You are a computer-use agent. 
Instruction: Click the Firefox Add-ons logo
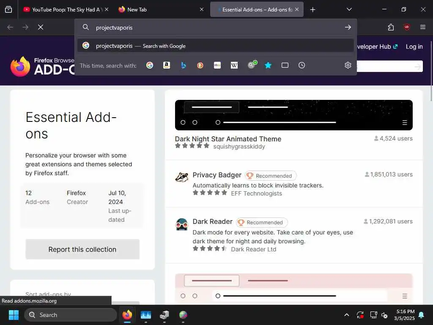point(42,66)
